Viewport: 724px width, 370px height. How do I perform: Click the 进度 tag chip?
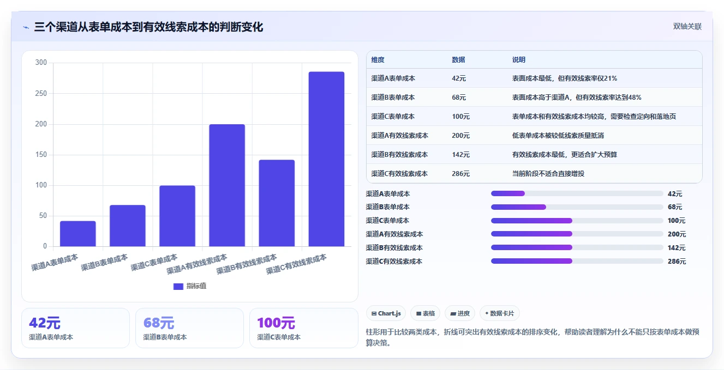pyautogui.click(x=460, y=313)
